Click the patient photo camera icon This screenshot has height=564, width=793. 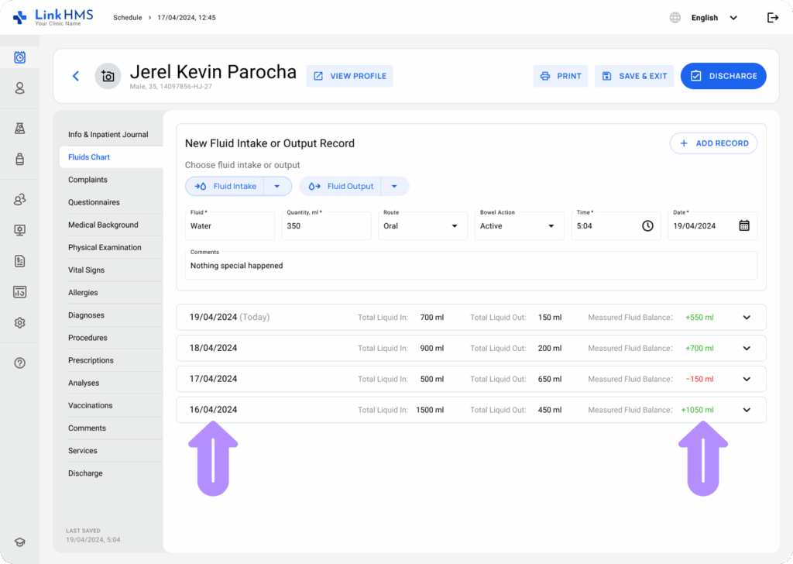(108, 76)
